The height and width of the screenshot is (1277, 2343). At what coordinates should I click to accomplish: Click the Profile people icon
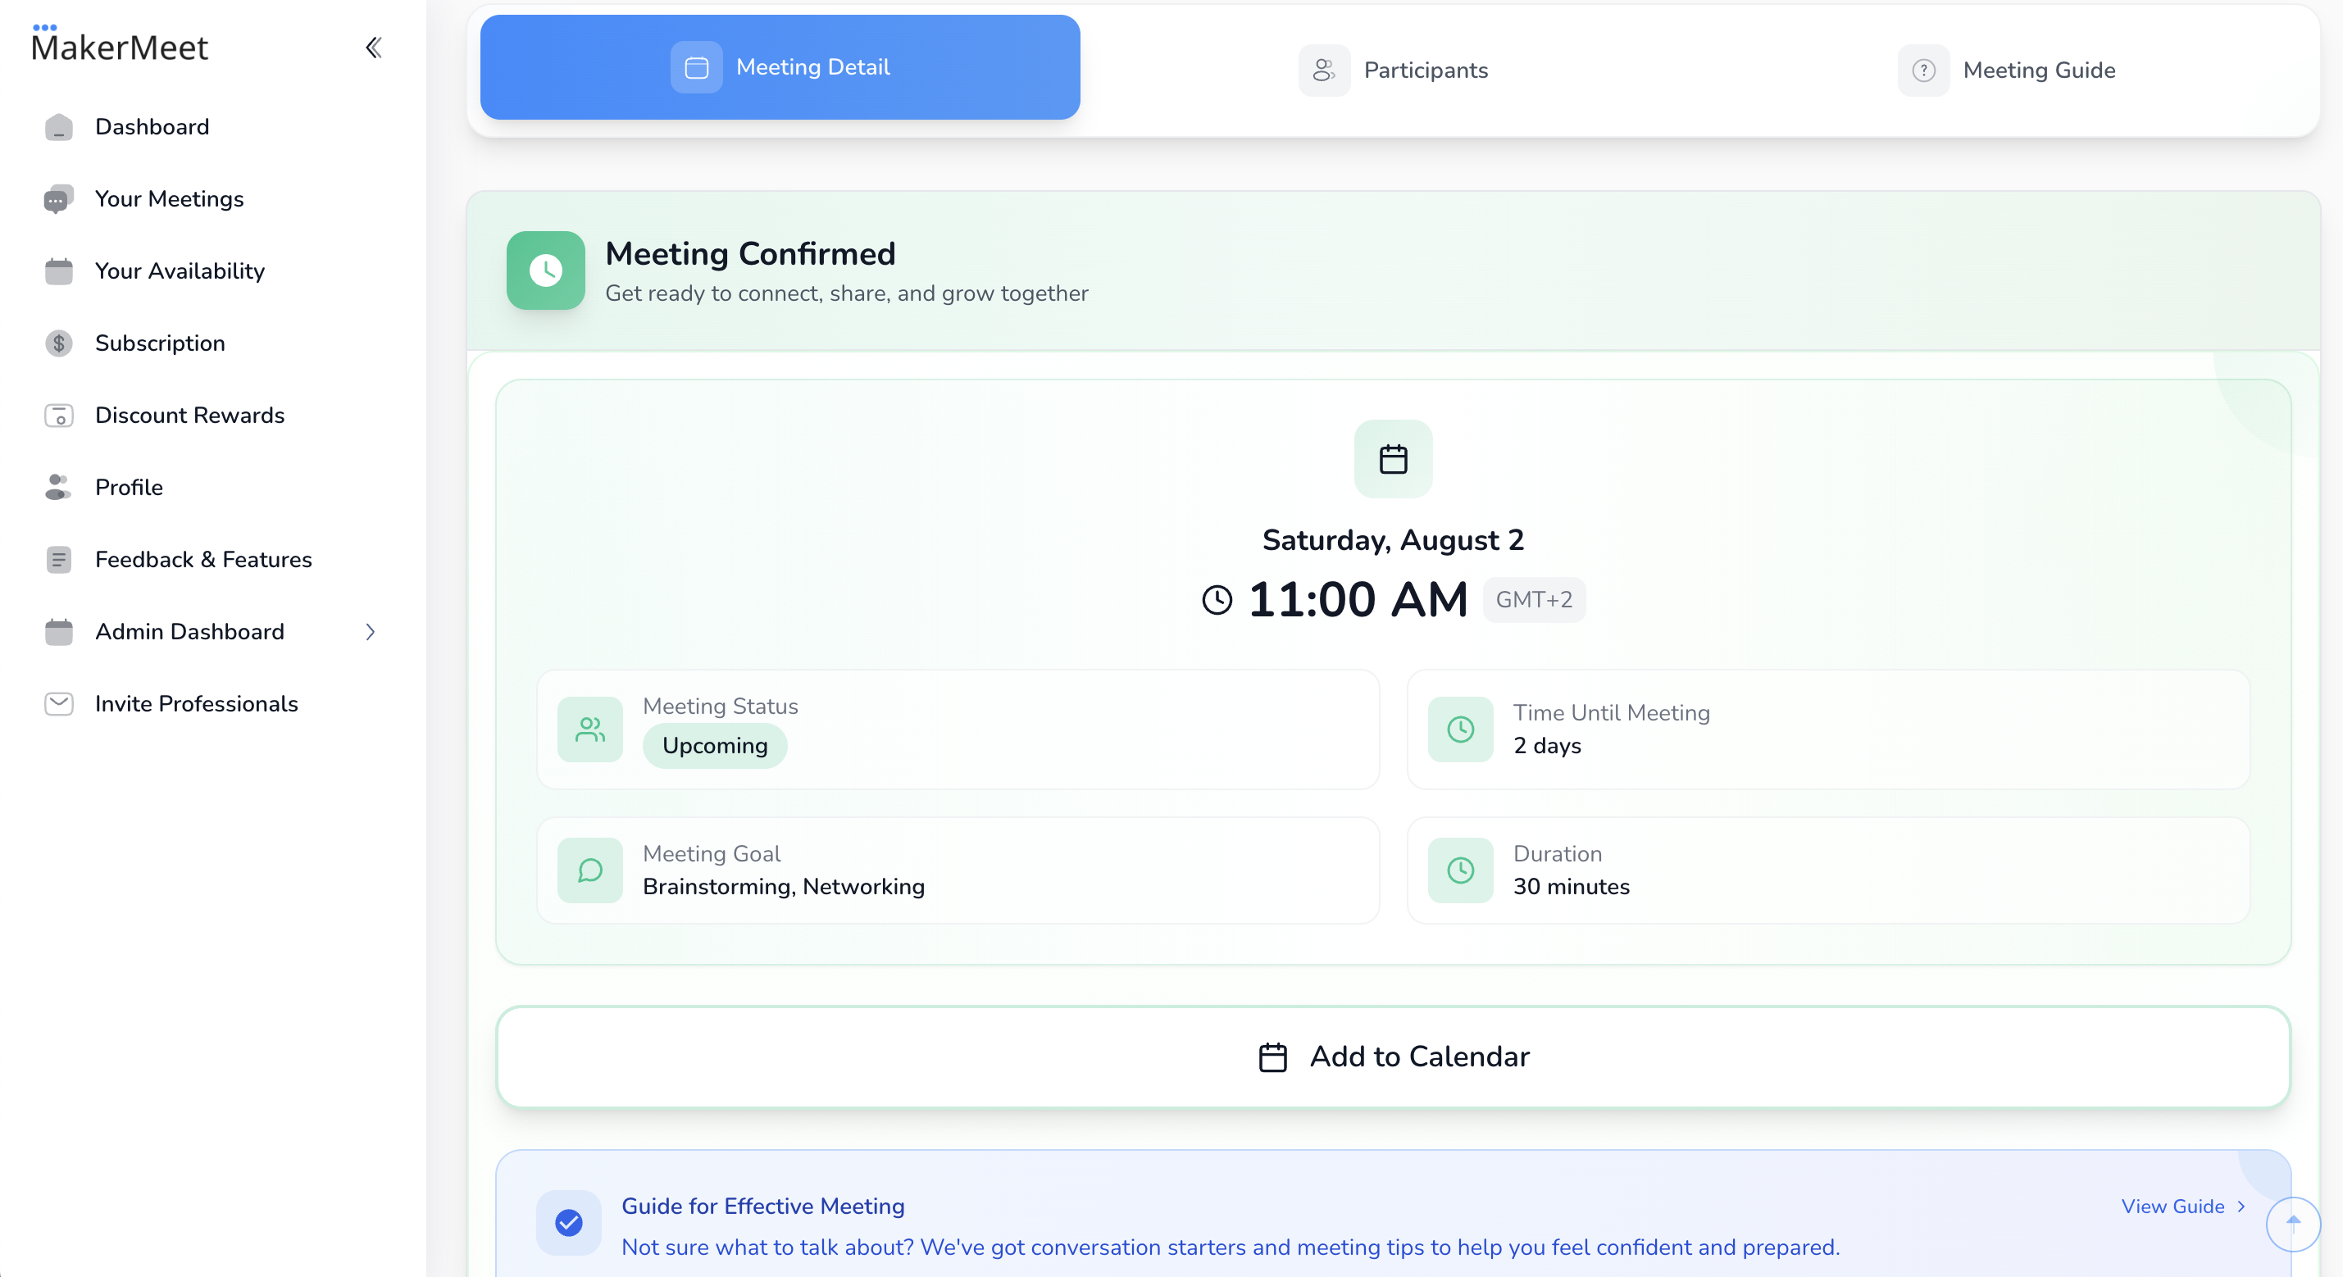59,488
